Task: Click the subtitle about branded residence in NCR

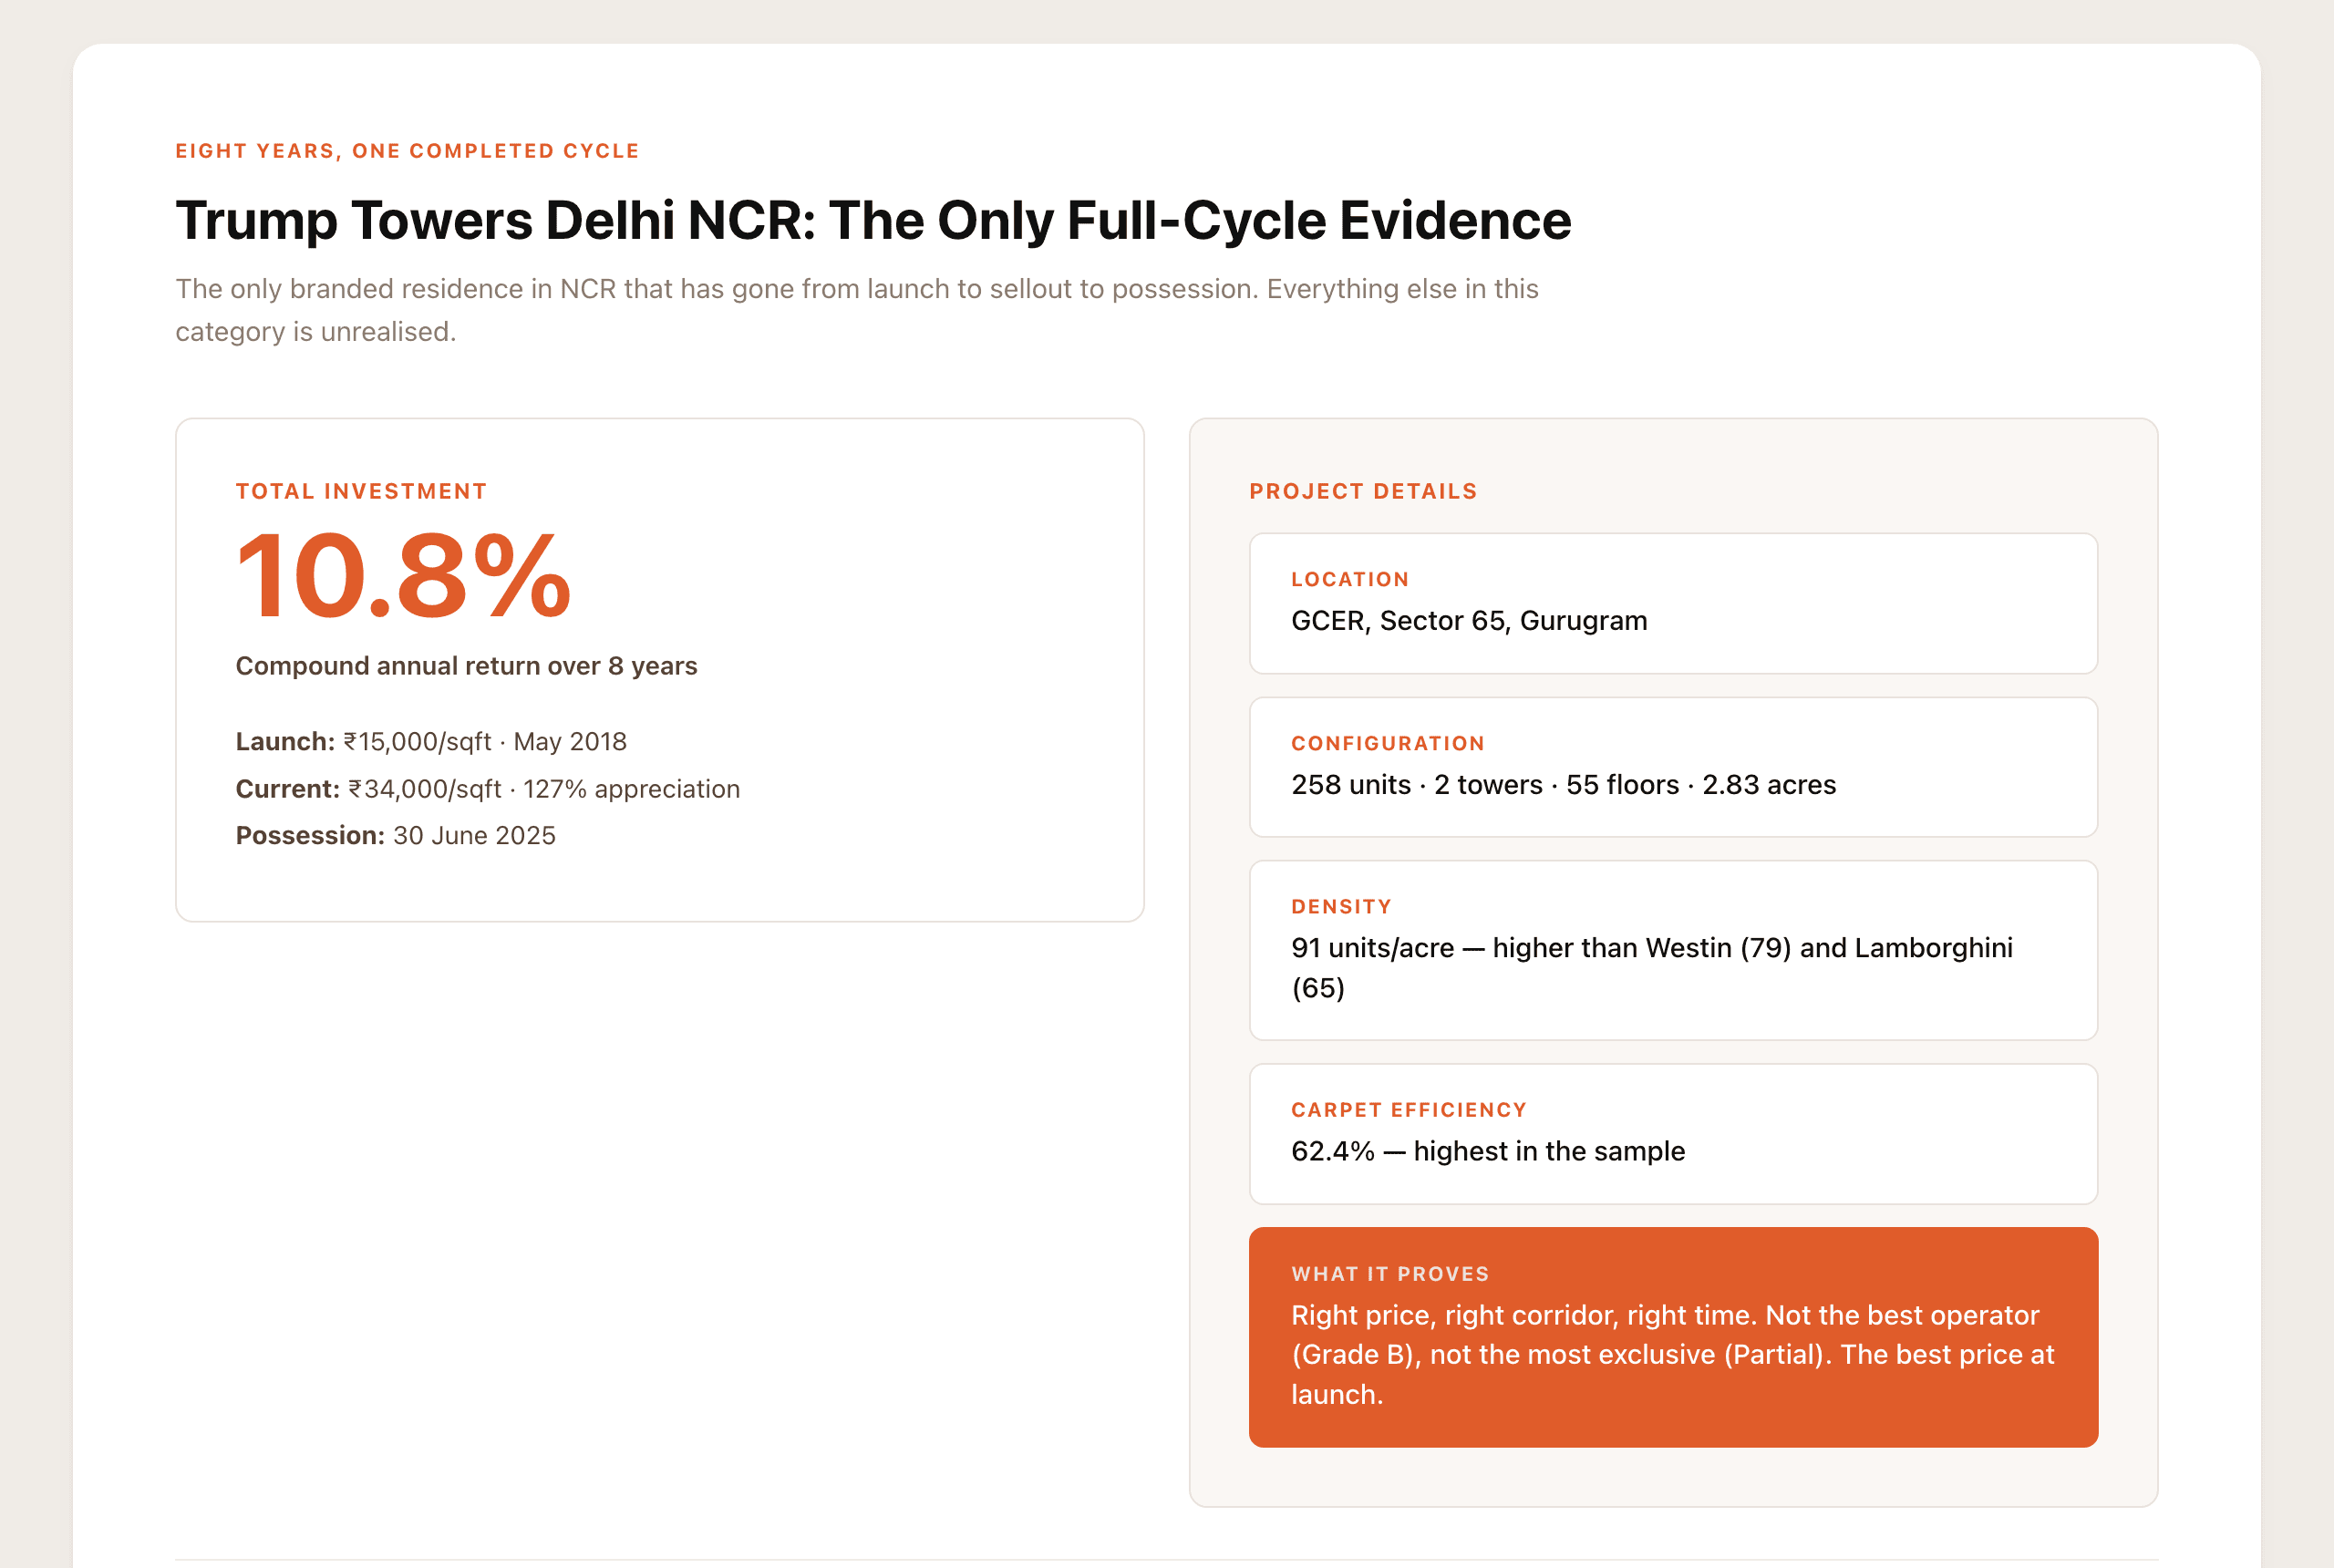Action: (857, 310)
